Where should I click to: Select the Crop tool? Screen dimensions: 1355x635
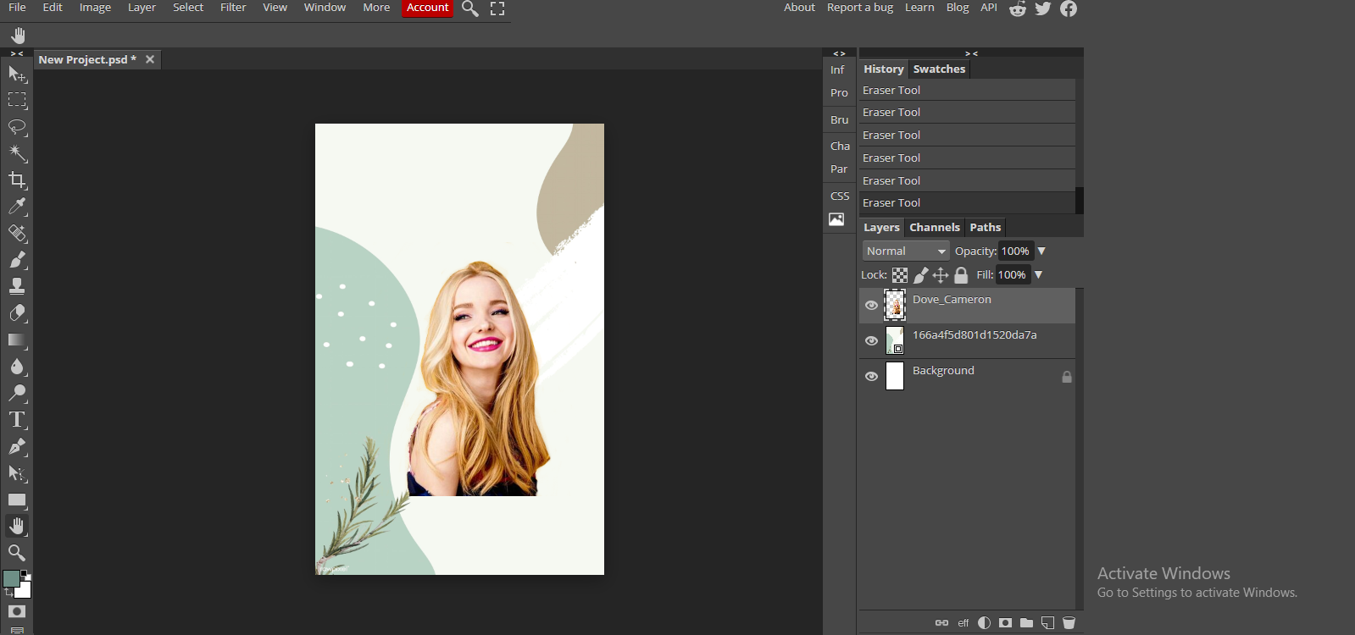pos(17,179)
